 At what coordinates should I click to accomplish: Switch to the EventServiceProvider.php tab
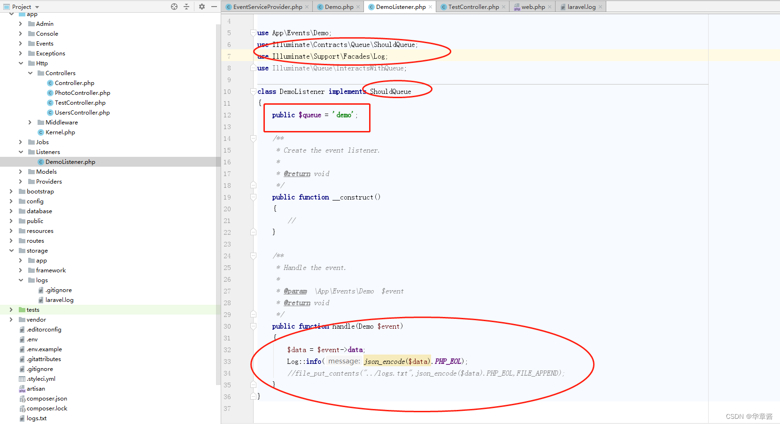pyautogui.click(x=266, y=7)
